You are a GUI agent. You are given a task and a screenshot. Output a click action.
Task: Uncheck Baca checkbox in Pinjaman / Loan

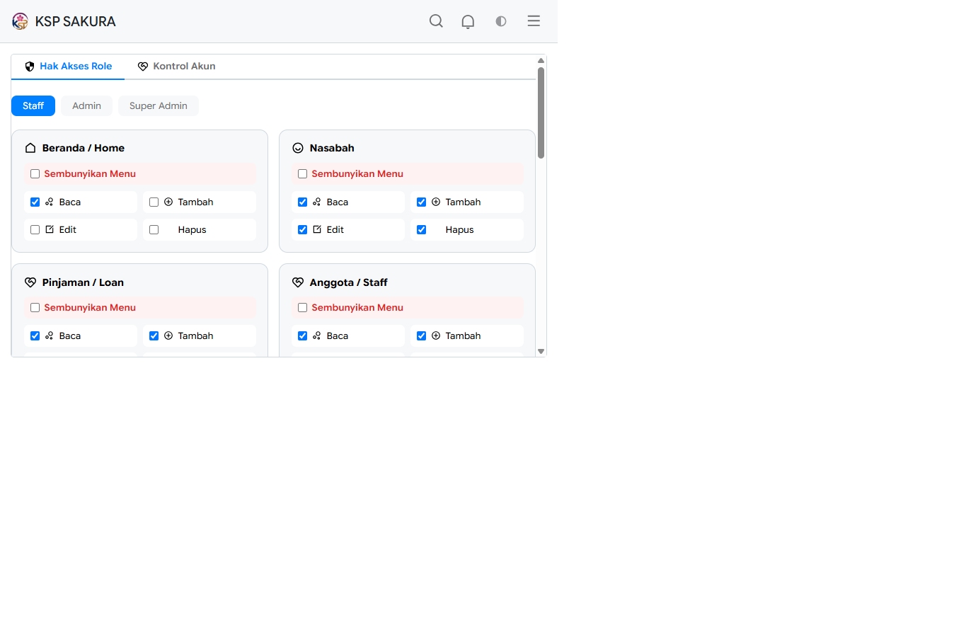(35, 335)
